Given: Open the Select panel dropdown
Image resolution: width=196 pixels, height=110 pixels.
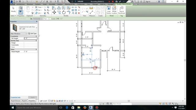Looking at the screenshot, I should click(13, 16).
